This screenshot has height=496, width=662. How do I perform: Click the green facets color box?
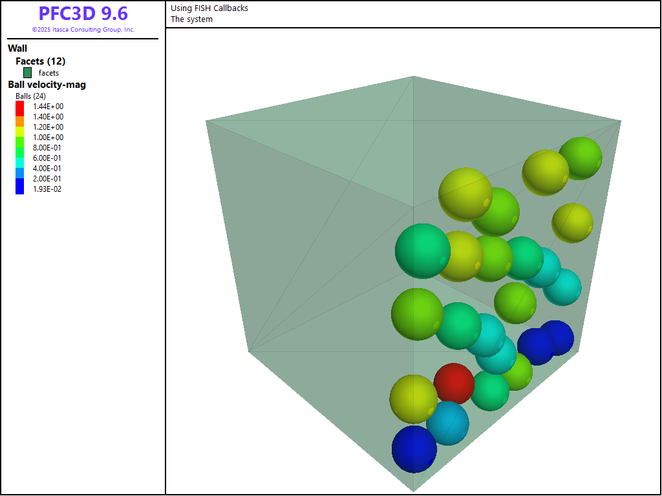(28, 73)
